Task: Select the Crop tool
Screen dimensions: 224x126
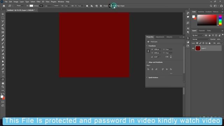Action: pos(3,29)
